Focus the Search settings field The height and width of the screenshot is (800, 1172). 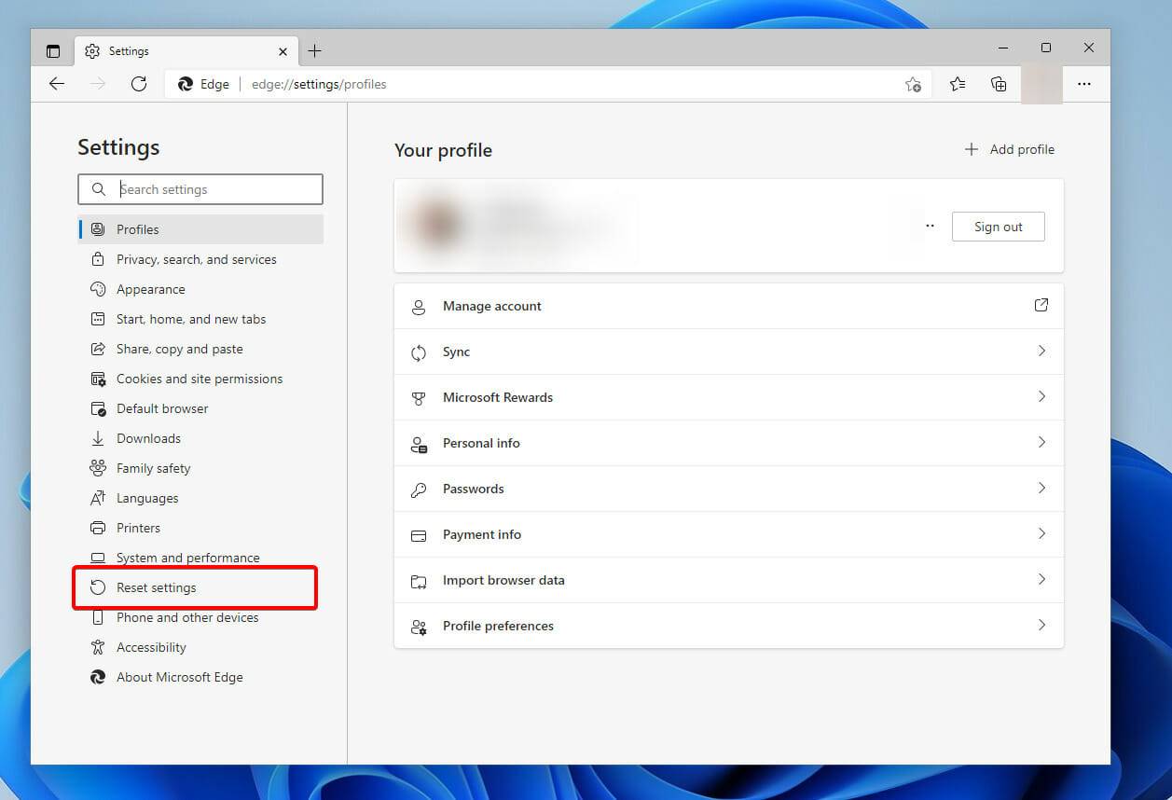point(200,189)
